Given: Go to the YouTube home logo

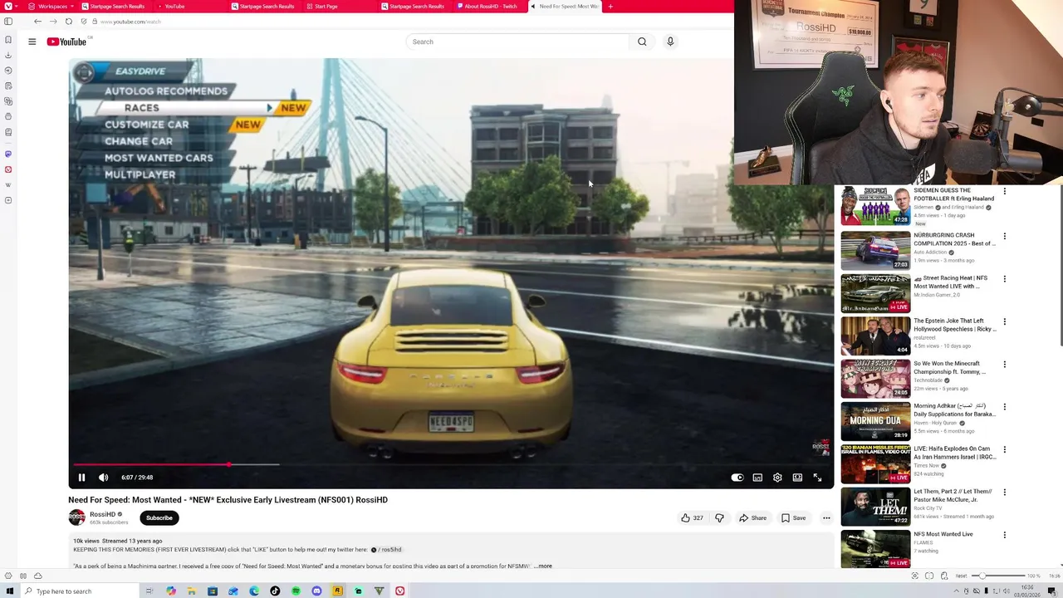Looking at the screenshot, I should point(67,42).
